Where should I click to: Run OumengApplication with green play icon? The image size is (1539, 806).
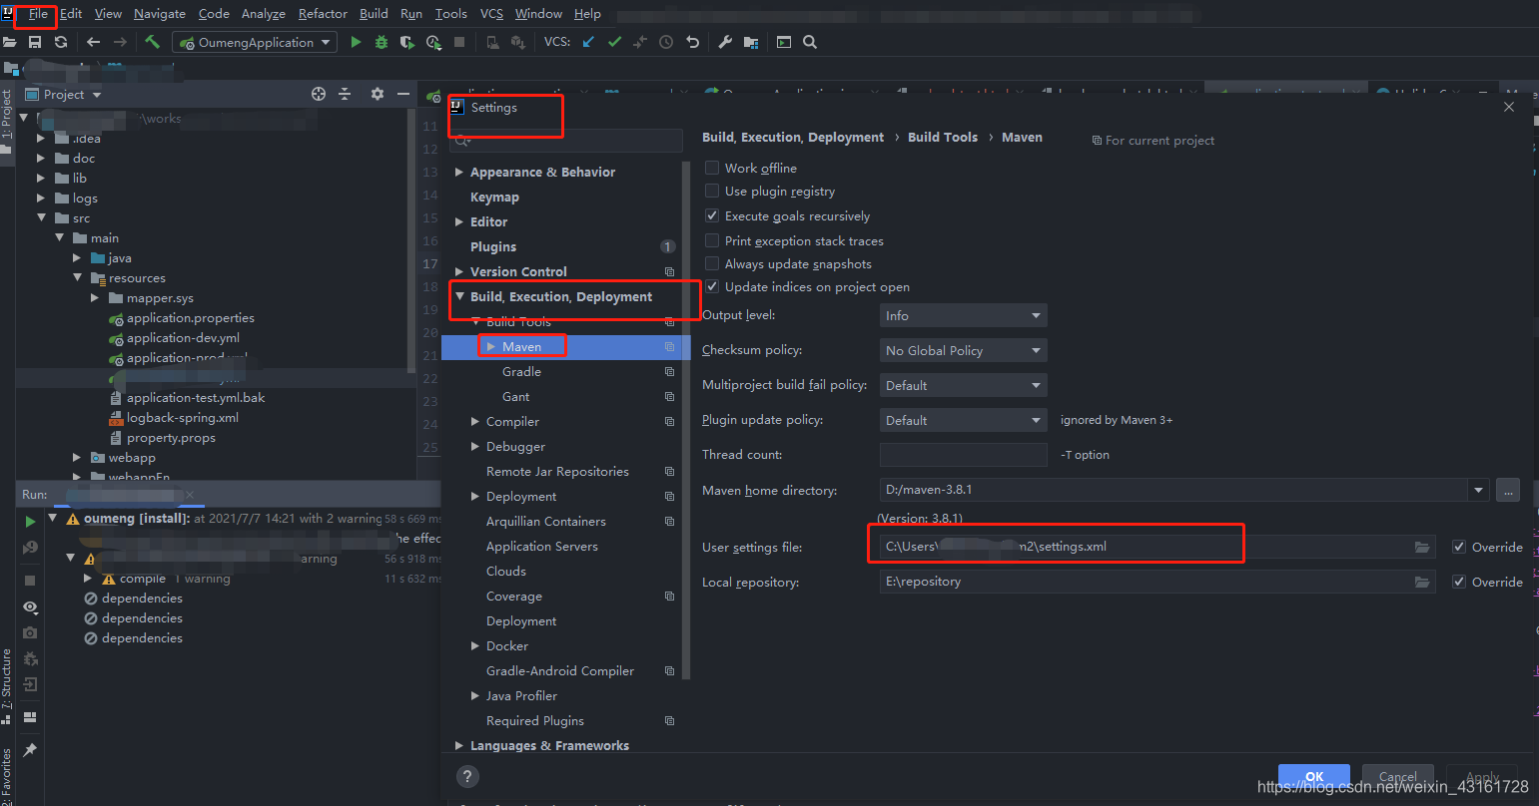(x=357, y=42)
